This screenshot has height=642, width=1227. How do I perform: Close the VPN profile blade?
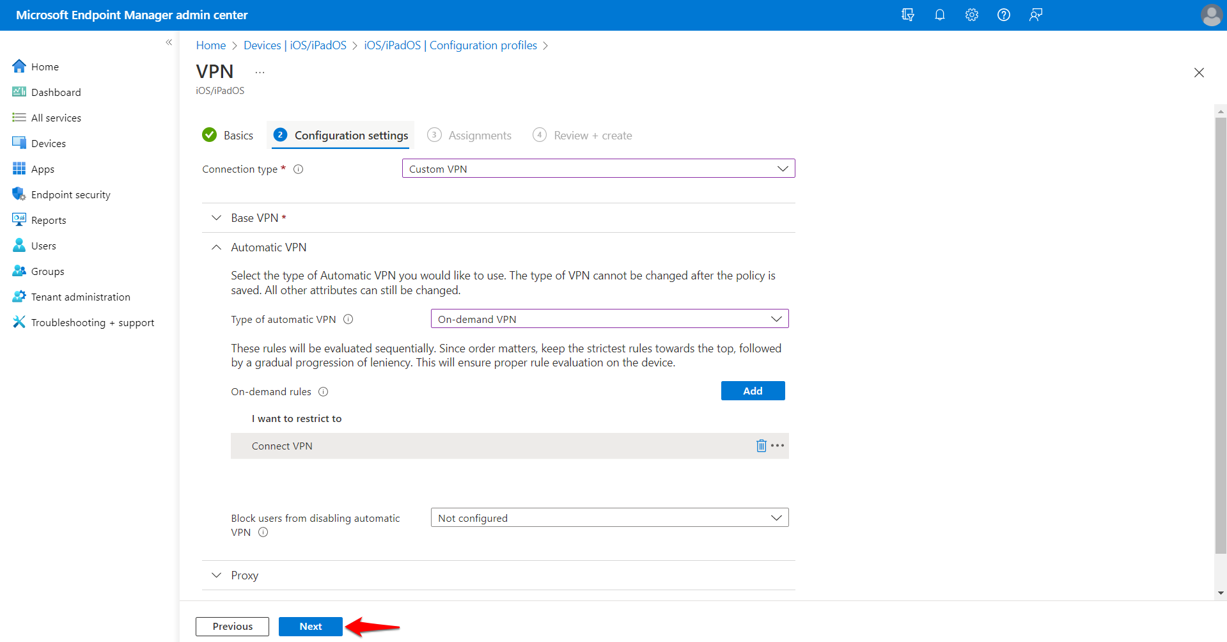point(1199,73)
